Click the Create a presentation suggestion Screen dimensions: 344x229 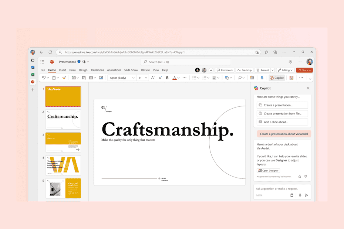coord(282,105)
